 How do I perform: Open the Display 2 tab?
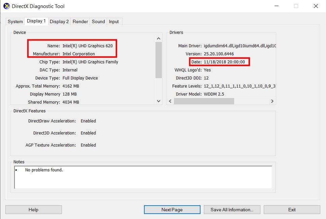coord(59,22)
